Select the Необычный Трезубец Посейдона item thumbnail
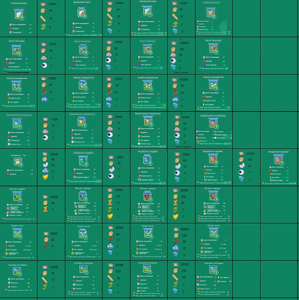The width and height of the screenshot is (299, 300). (x=17, y=271)
